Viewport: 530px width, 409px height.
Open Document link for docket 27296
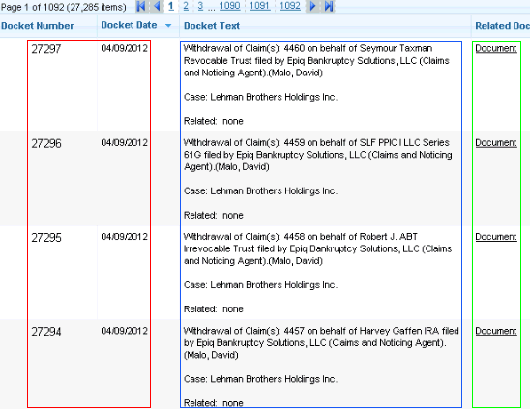coord(496,143)
